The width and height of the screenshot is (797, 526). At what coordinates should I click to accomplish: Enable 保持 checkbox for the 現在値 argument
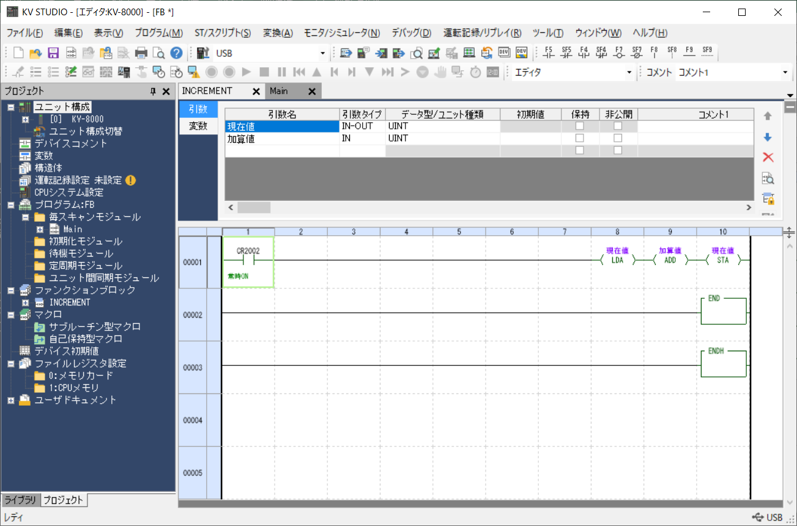(580, 126)
